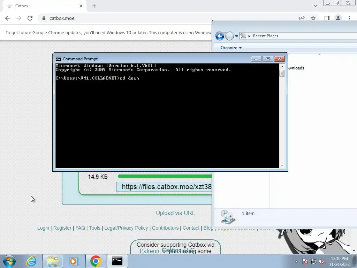Reload the catbox.moe page
This screenshot has width=357, height=268.
point(30,18)
